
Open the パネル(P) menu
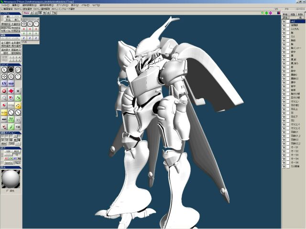pos(85,5)
